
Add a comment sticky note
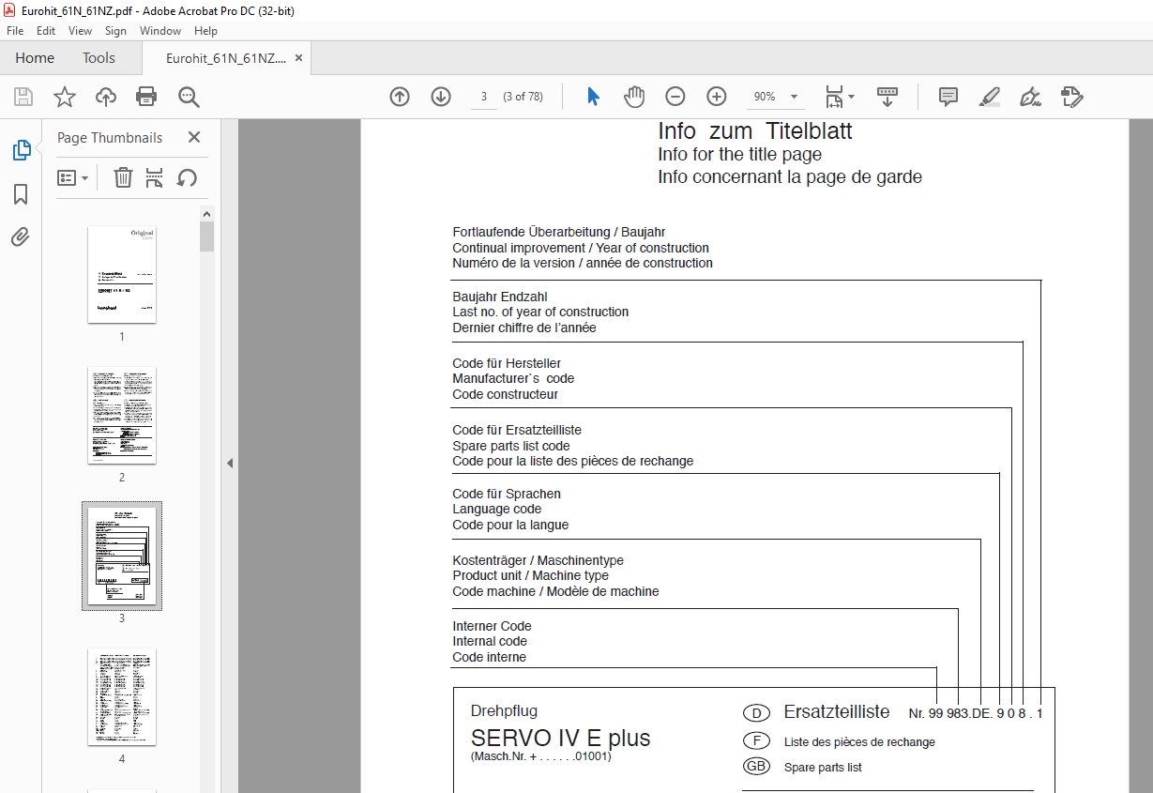[x=948, y=97]
